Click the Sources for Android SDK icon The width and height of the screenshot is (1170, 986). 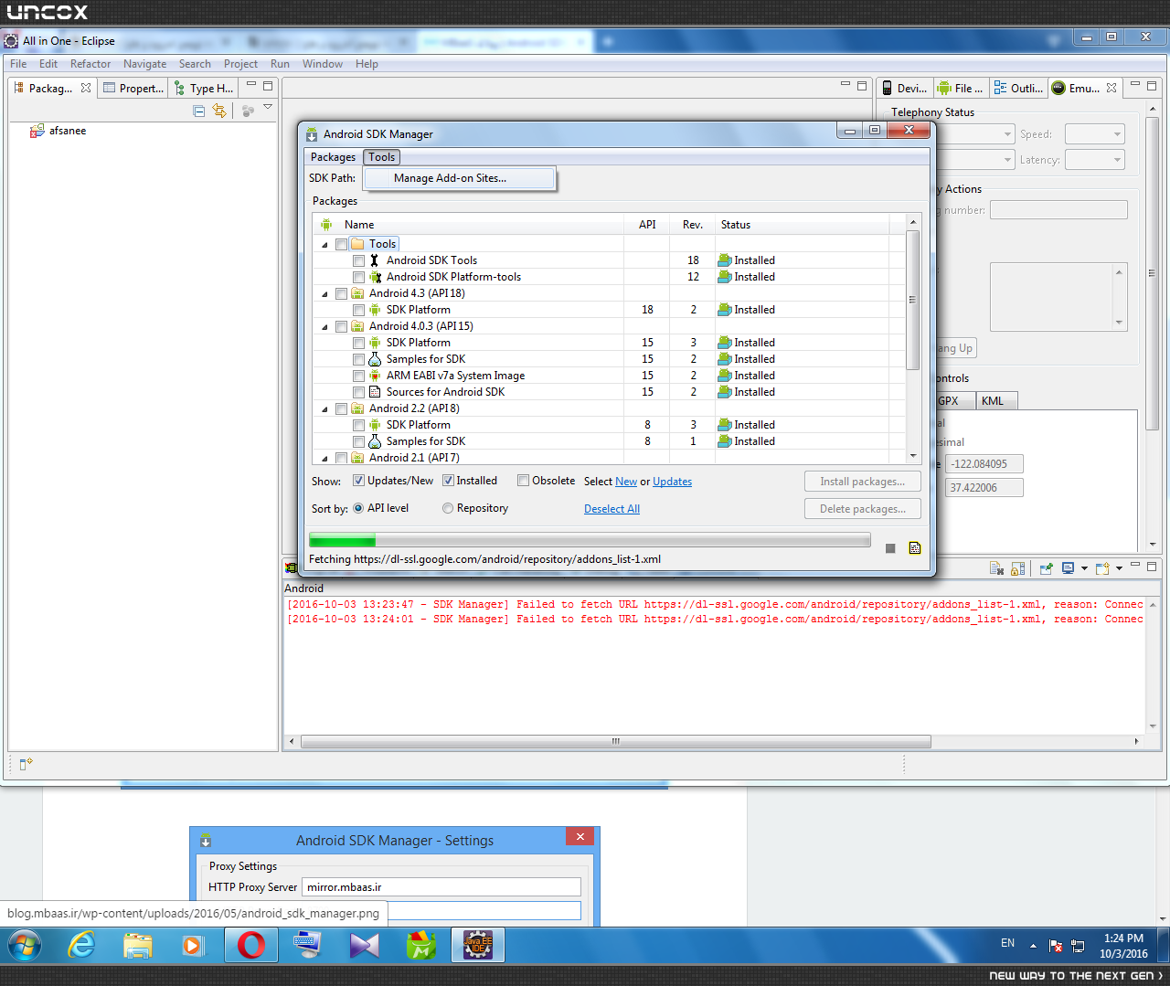[375, 392]
